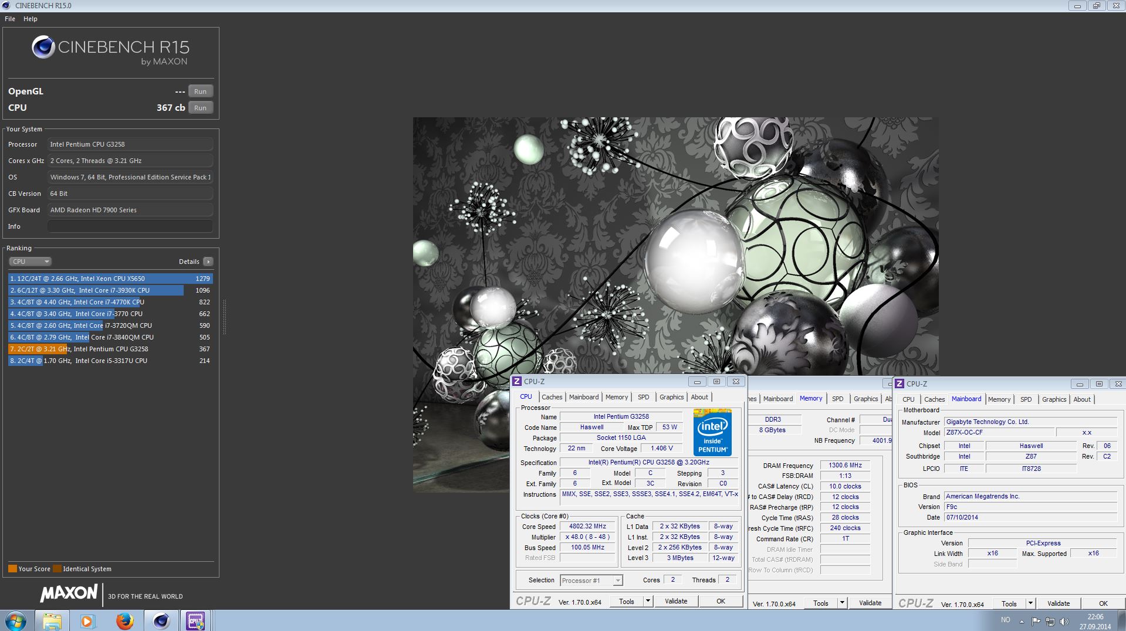Click Validate in front CPU-Z window
Viewport: 1126px width, 631px height.
676,601
